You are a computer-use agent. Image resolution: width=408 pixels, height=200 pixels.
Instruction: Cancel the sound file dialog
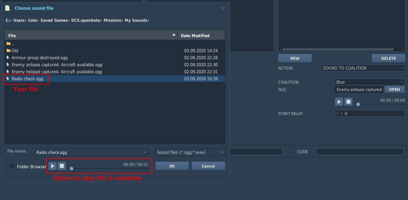[208, 166]
